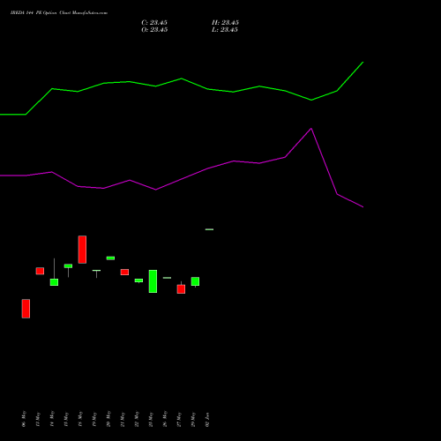441x441 pixels.
Task: Click the red candlestick for 06 May
Action: [26, 309]
